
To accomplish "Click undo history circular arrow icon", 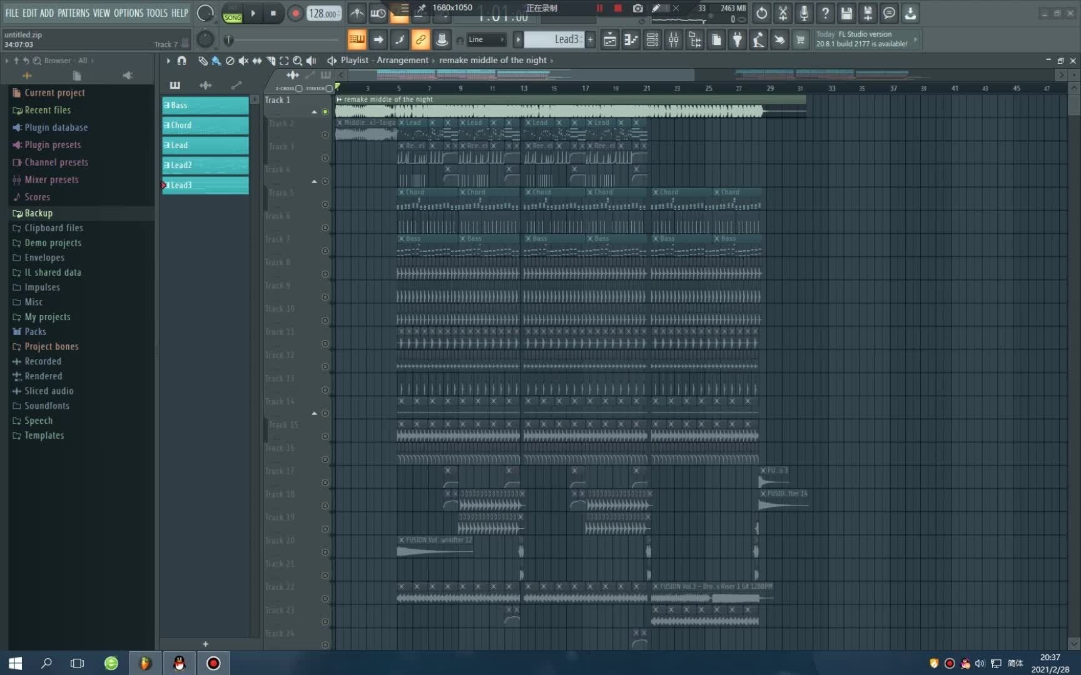I will click(x=761, y=12).
